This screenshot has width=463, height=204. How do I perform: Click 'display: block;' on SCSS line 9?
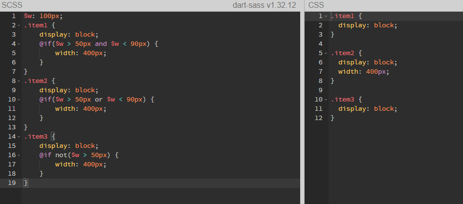(x=69, y=90)
